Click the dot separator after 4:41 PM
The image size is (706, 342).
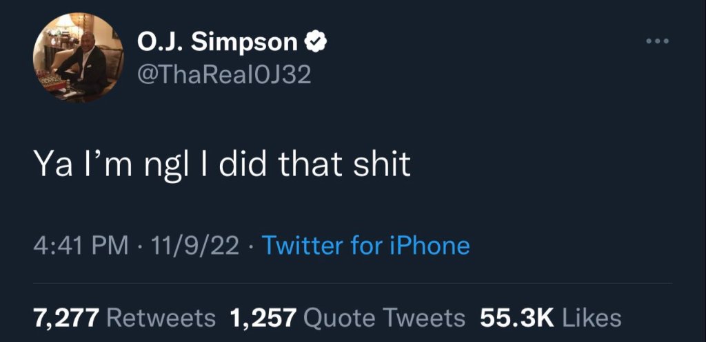pyautogui.click(x=138, y=246)
